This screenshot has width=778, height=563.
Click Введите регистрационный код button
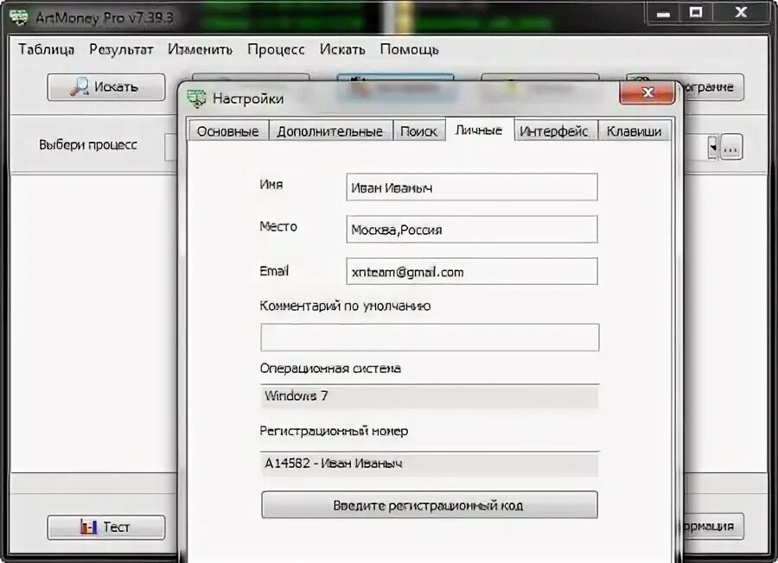tap(430, 505)
